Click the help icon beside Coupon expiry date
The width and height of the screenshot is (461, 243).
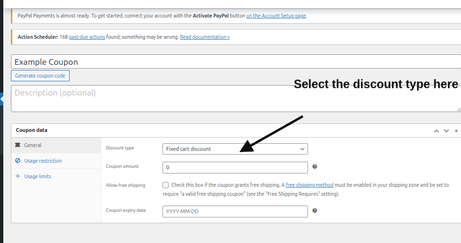[x=315, y=210]
